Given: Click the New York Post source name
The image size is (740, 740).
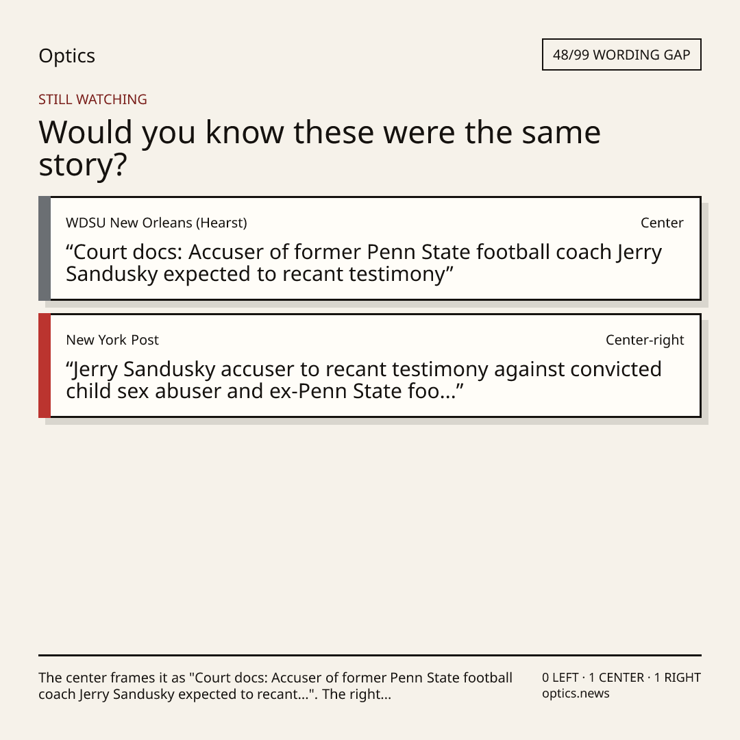Looking at the screenshot, I should tap(112, 340).
